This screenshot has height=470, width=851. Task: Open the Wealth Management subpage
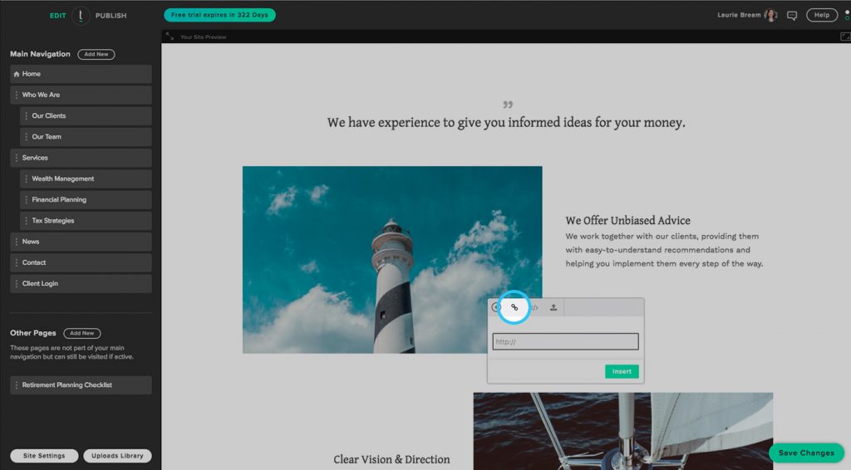click(86, 179)
